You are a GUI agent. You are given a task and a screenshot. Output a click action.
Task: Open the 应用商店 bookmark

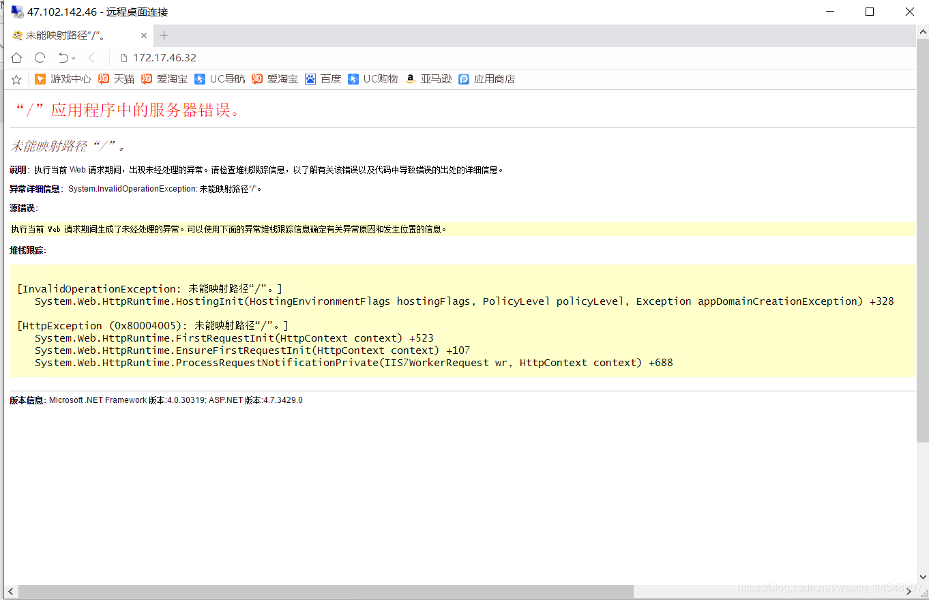coord(487,79)
